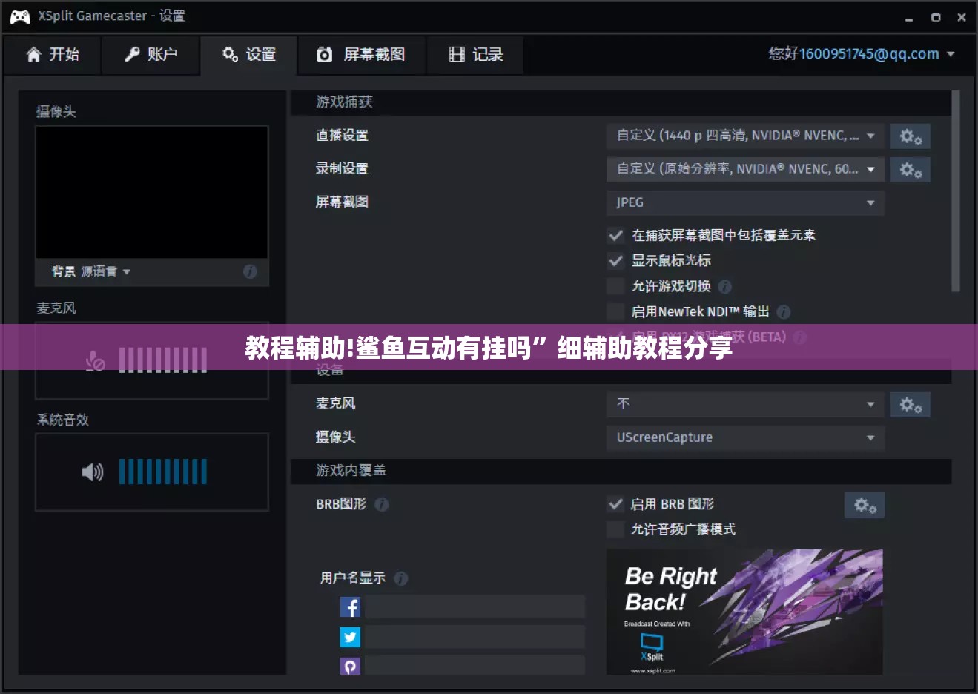The height and width of the screenshot is (694, 978).
Task: Click info icon beside BRB图形 label
Action: coord(381,504)
